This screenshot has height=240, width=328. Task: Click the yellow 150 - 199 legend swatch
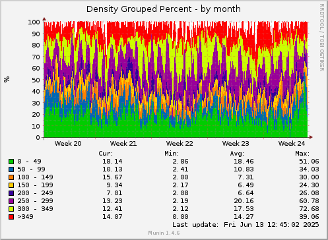pos(11,185)
